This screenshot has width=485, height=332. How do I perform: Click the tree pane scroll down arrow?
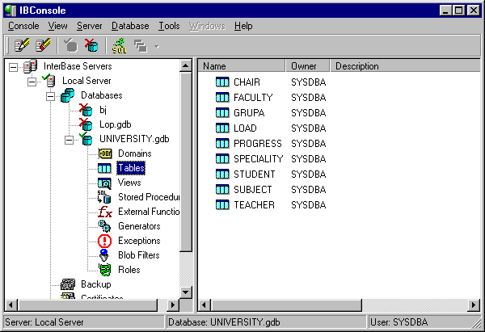(186, 292)
